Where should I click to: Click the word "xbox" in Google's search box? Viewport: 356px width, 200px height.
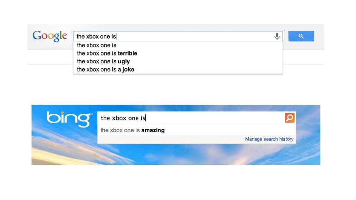pos(92,37)
